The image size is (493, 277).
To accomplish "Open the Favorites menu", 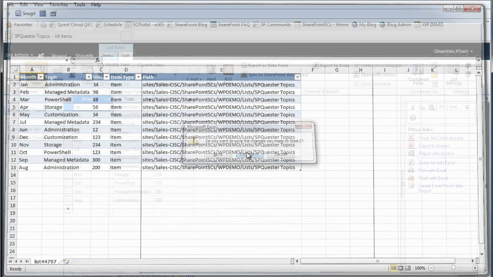I will 59,5.
